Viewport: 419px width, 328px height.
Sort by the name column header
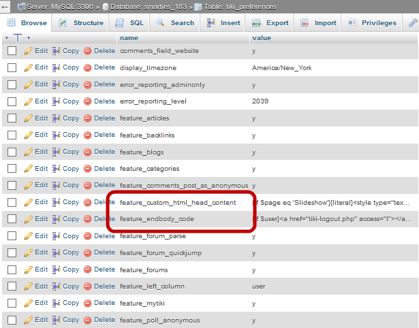[129, 38]
